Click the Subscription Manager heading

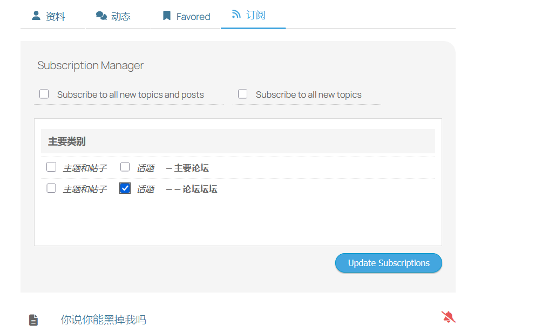point(90,65)
